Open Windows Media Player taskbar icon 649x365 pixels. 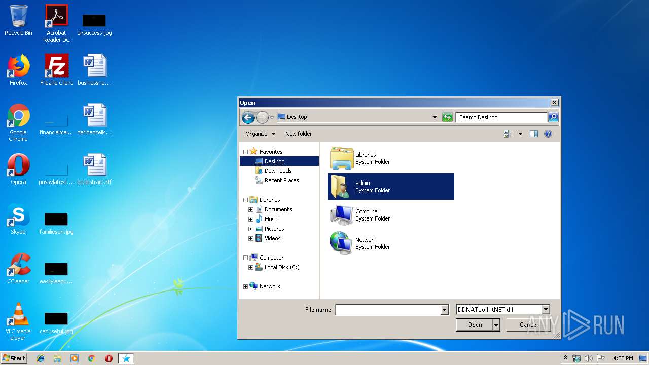point(75,358)
